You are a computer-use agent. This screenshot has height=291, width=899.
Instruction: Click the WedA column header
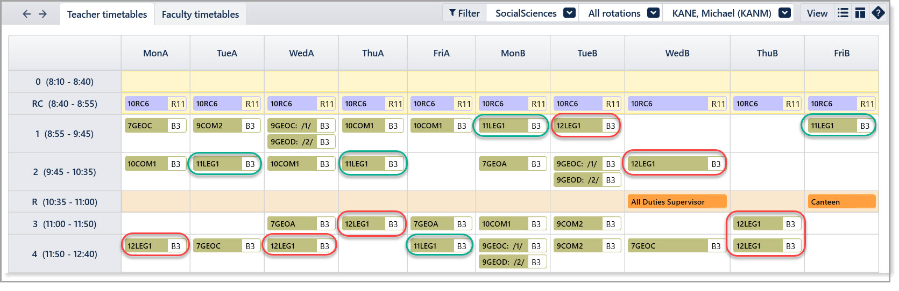(x=301, y=53)
